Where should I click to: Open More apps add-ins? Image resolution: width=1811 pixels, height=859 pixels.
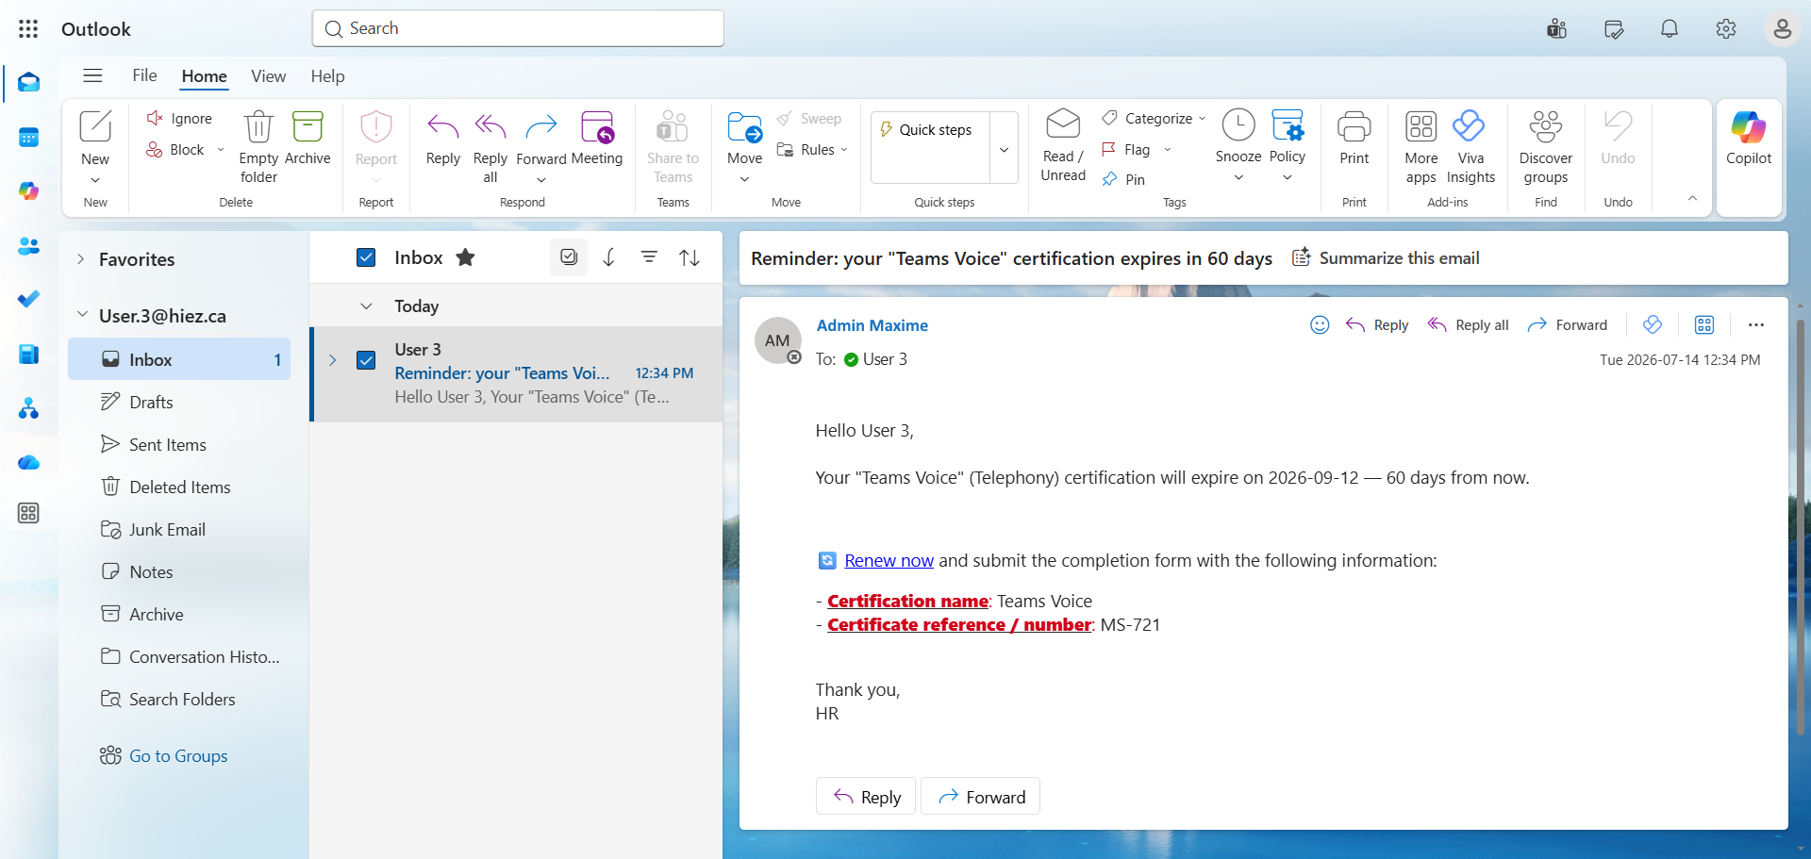(x=1421, y=146)
